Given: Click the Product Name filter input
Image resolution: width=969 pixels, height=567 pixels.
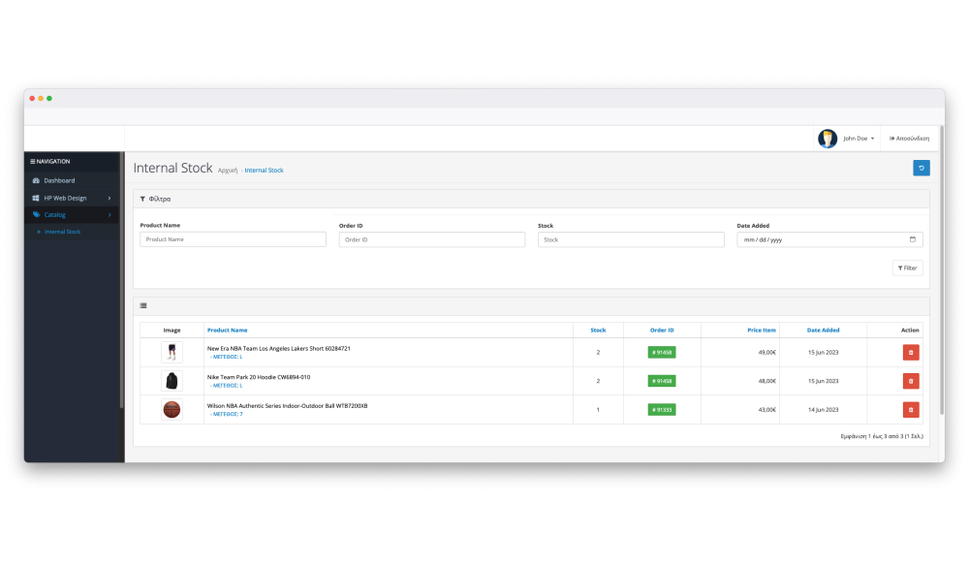Looking at the screenshot, I should coord(233,239).
